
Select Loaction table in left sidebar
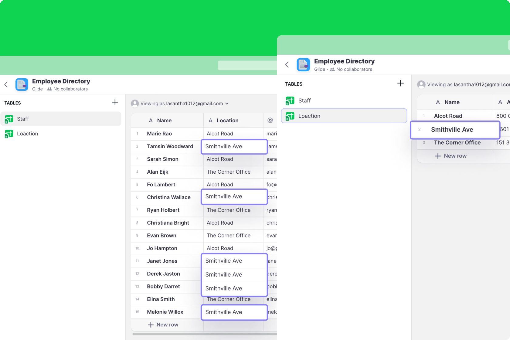click(27, 134)
